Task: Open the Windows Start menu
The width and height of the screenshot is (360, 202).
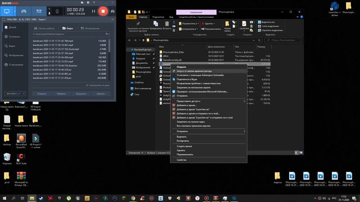Action: click(x=4, y=198)
